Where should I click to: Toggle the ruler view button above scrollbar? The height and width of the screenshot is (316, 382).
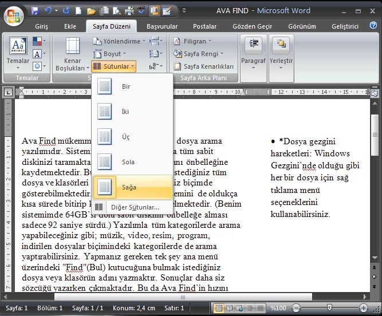375,93
